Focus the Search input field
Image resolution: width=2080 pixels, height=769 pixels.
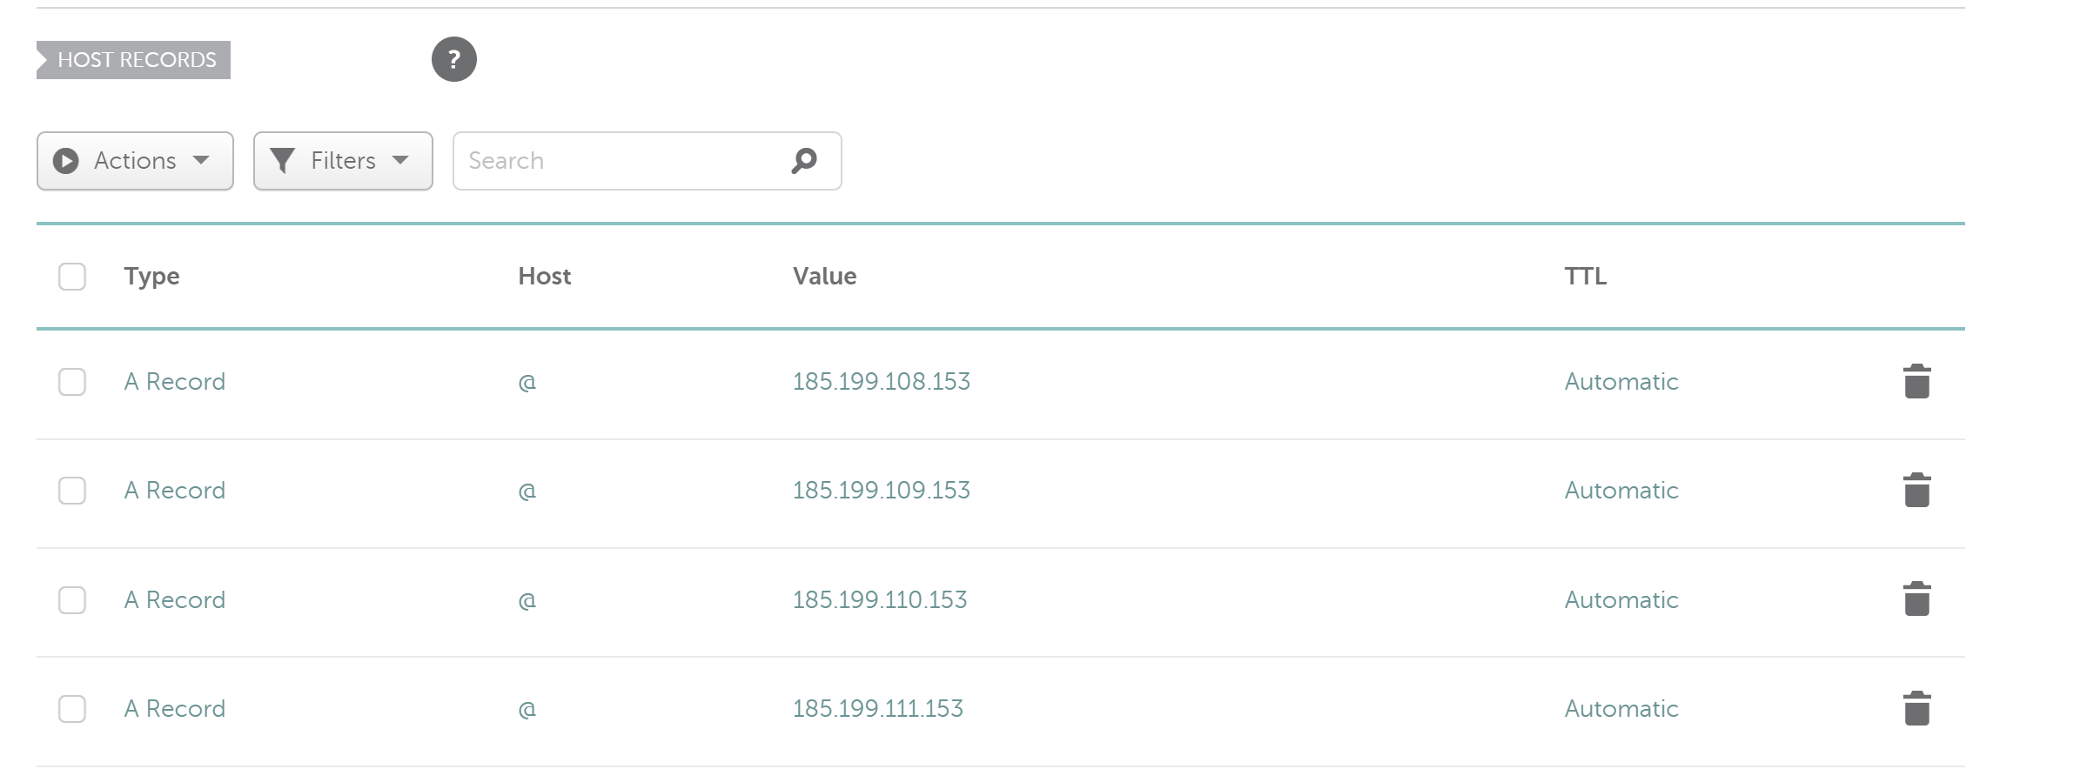click(647, 161)
